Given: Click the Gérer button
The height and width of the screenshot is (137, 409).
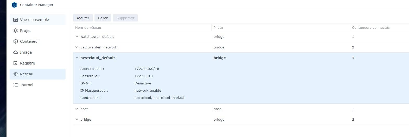Looking at the screenshot, I should click(x=103, y=18).
